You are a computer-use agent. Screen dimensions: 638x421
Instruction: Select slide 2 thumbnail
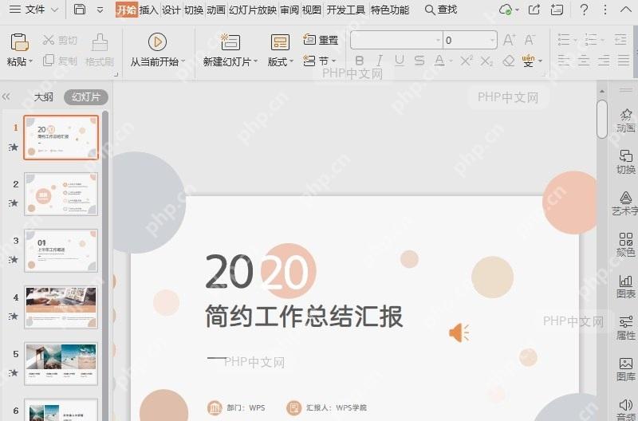tap(61, 194)
